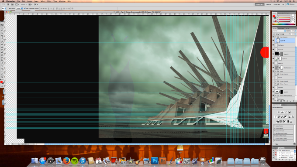Delete layer using Layers panel trash icon
This screenshot has height=167, width=297.
(x=294, y=101)
